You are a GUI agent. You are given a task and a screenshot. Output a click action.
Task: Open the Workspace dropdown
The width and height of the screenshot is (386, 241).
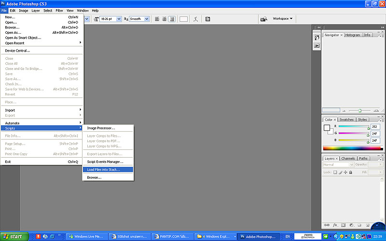[x=283, y=19]
